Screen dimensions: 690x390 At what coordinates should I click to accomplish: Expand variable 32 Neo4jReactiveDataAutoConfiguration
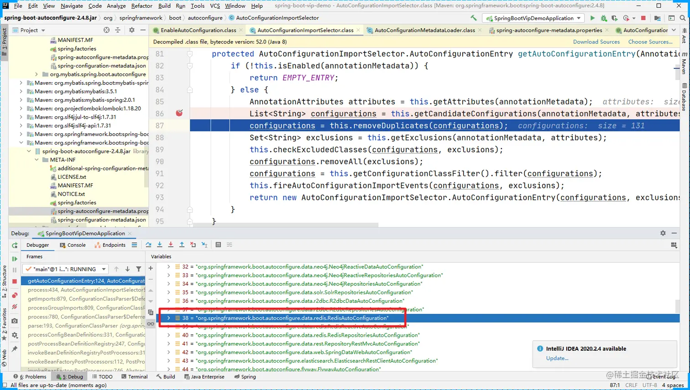168,267
